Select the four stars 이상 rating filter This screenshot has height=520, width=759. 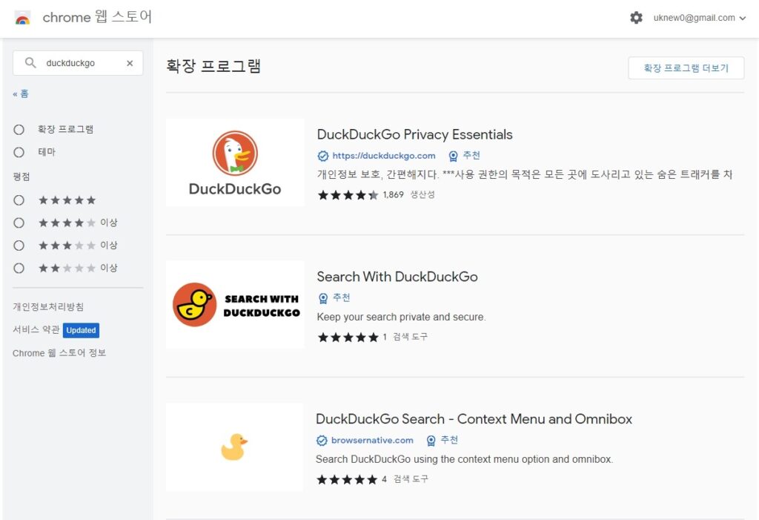(19, 223)
